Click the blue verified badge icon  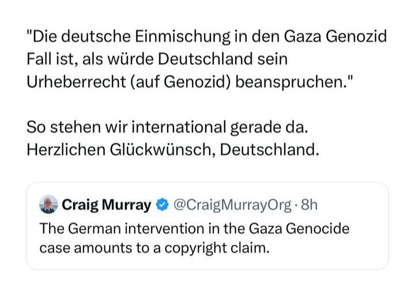(162, 204)
